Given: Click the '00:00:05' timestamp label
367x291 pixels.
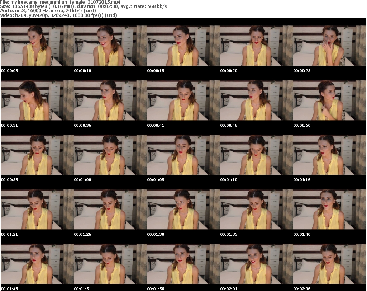Looking at the screenshot, I should pos(10,71).
